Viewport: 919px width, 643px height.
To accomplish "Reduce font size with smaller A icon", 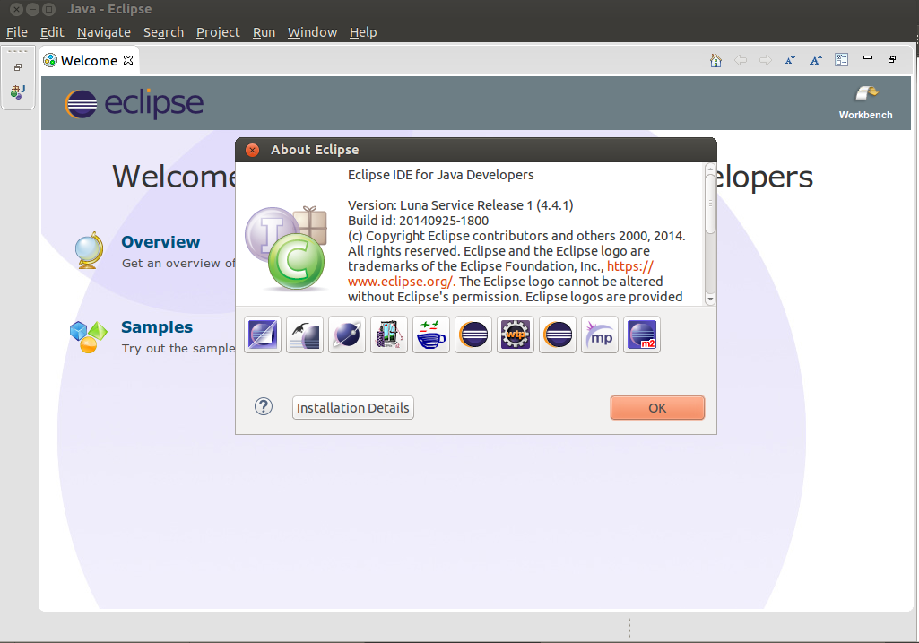I will (x=790, y=60).
